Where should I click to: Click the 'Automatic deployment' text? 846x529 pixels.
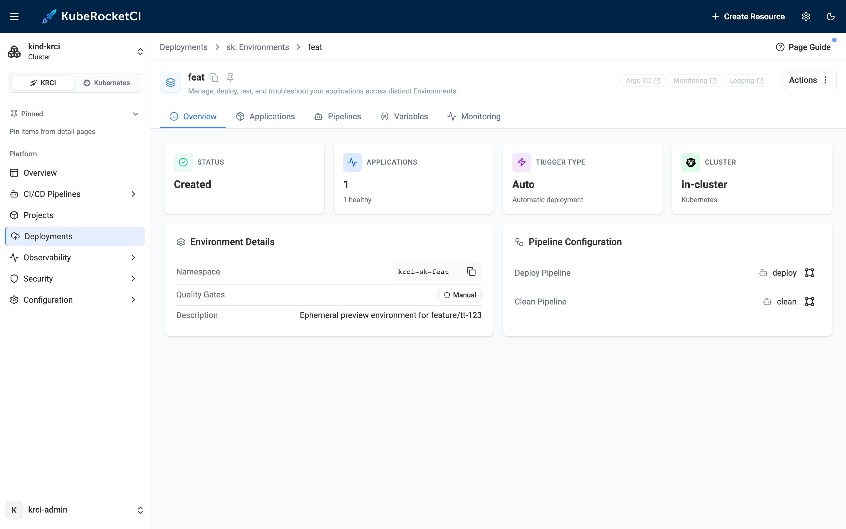click(x=548, y=200)
